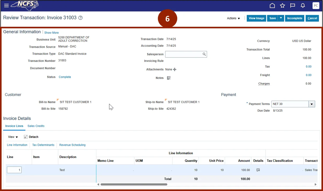Image resolution: width=323 pixels, height=191 pixels.
Task: Go to the Home icon
Action: pyautogui.click(x=272, y=6)
